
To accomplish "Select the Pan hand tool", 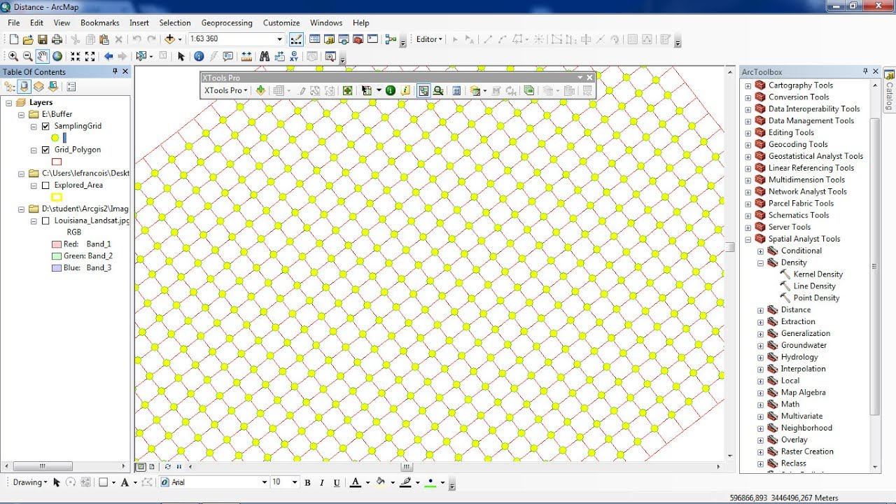I will tap(43, 57).
